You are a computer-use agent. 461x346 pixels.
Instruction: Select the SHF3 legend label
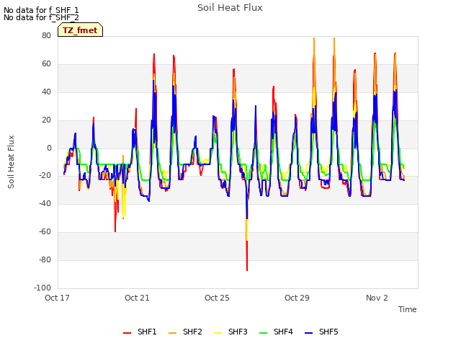pyautogui.click(x=238, y=332)
